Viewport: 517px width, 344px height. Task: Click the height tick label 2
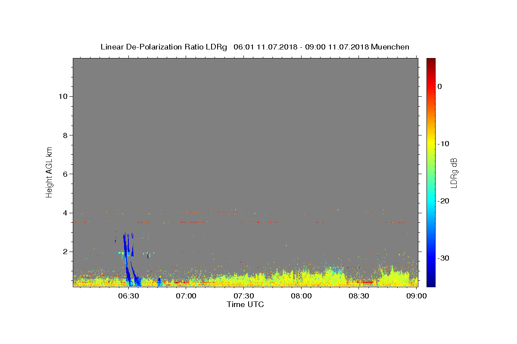click(x=65, y=252)
